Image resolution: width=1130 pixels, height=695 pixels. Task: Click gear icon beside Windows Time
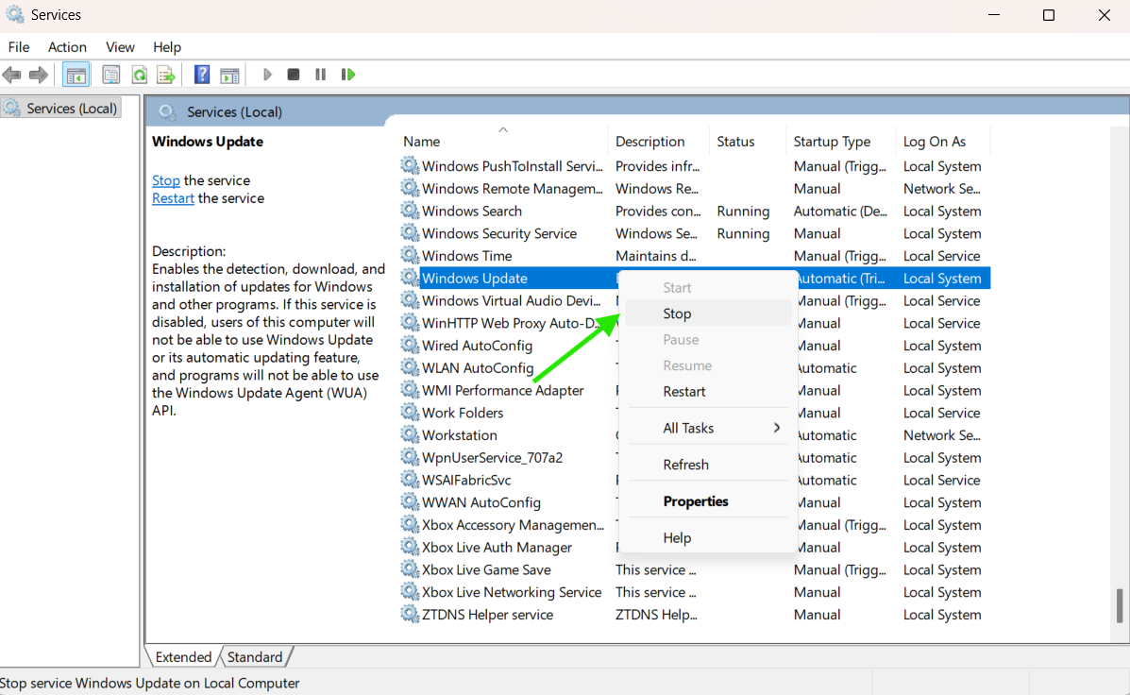(410, 255)
